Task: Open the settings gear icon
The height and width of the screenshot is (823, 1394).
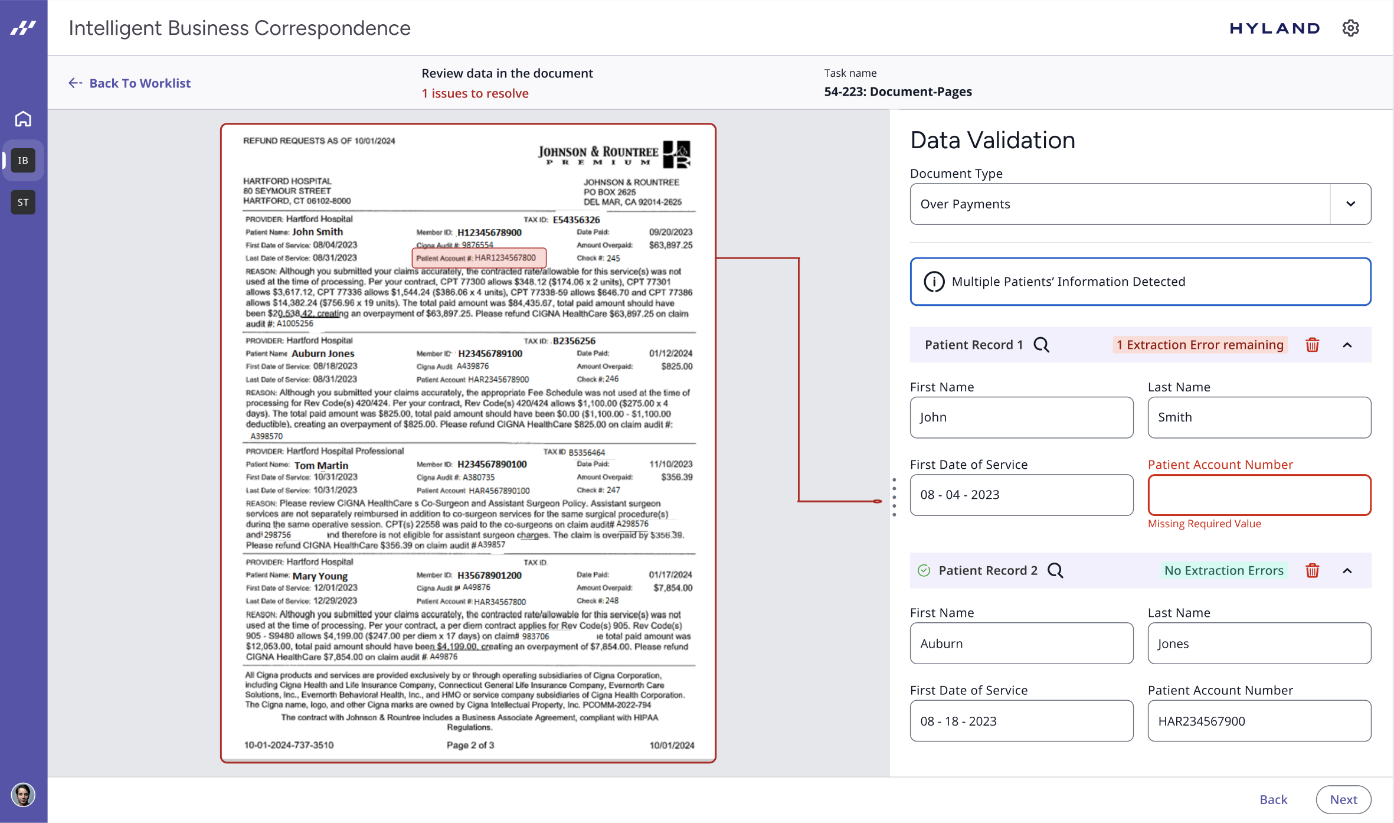Action: click(x=1350, y=28)
